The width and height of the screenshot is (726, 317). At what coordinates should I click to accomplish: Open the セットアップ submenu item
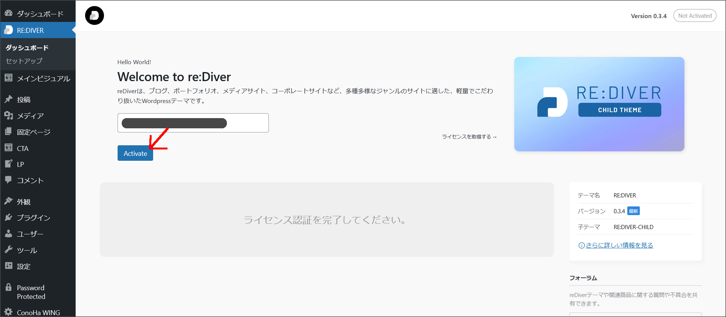[24, 61]
